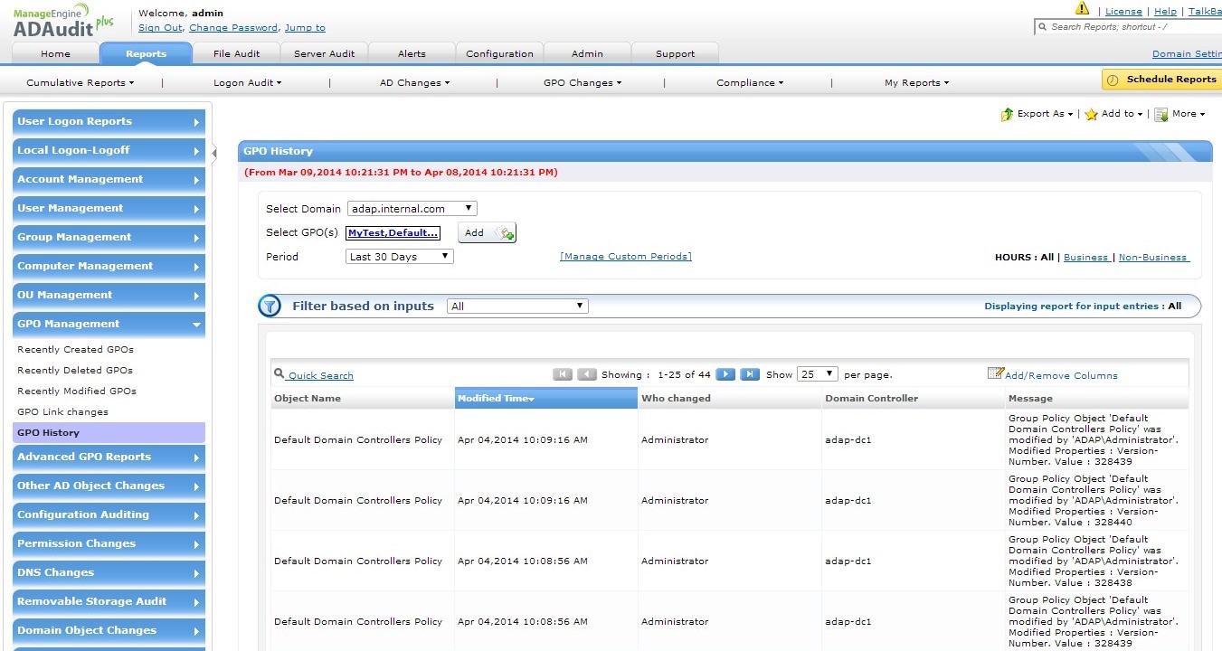Switch to the File Audit tab
The image size is (1222, 651).
tap(236, 52)
